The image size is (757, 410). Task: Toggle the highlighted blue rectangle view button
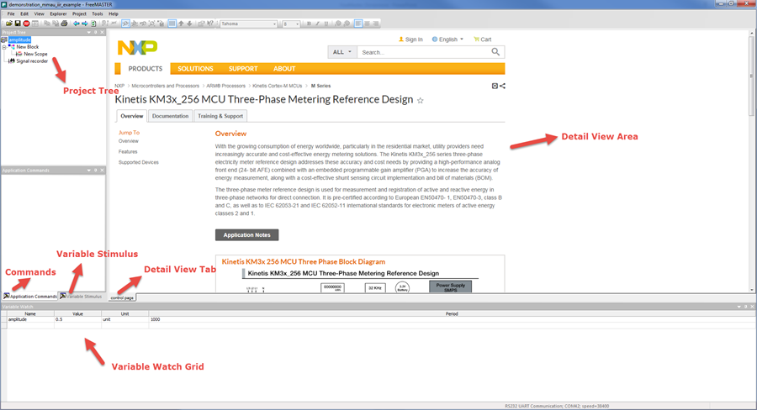172,24
